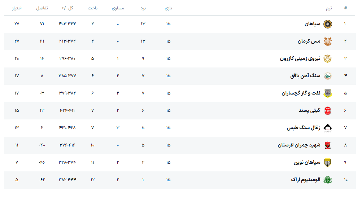Viewport: 362px width, 197px height.
Task: Click the باخت column header
Action: [92, 8]
